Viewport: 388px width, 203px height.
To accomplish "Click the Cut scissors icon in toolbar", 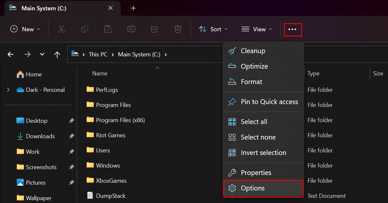I will pos(61,29).
